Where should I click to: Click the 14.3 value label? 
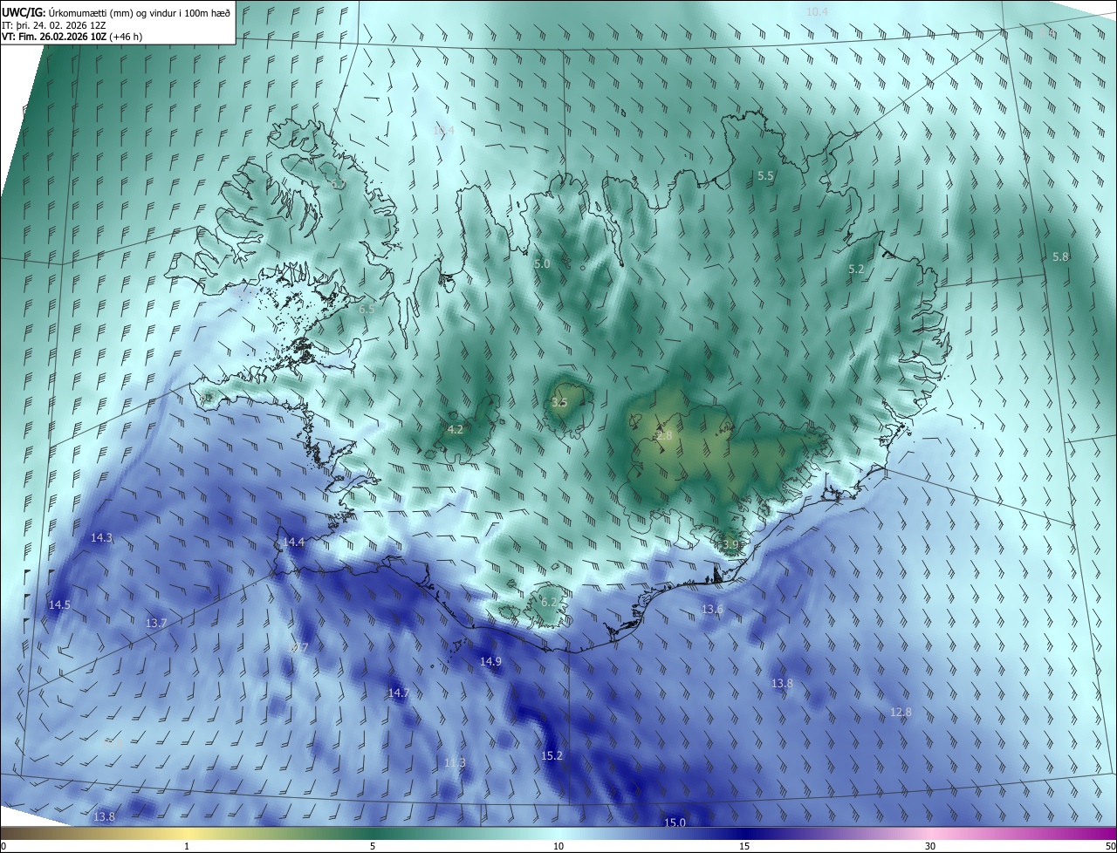[101, 537]
